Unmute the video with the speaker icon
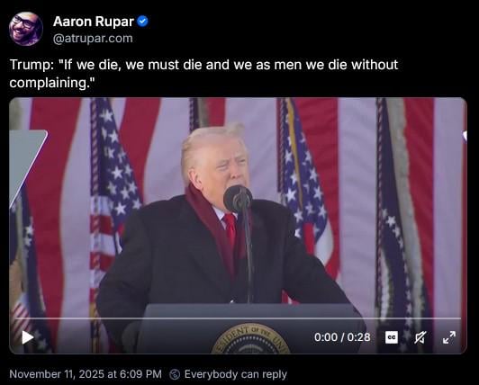 [420, 337]
